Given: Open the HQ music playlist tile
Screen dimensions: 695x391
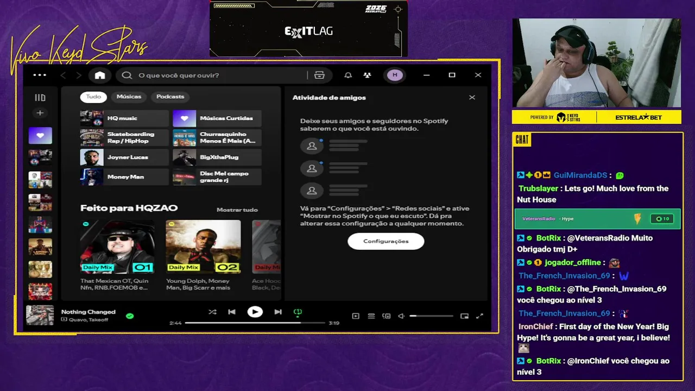Looking at the screenshot, I should pyautogui.click(x=124, y=118).
